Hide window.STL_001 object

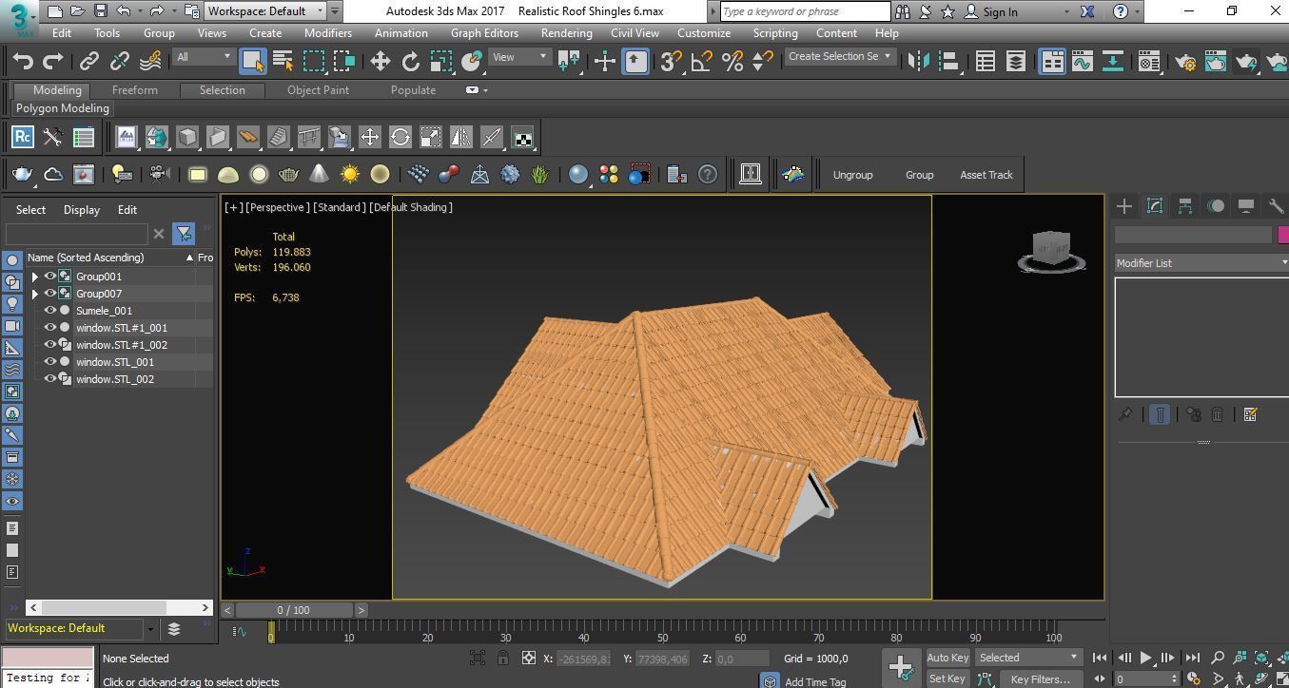[x=50, y=362]
